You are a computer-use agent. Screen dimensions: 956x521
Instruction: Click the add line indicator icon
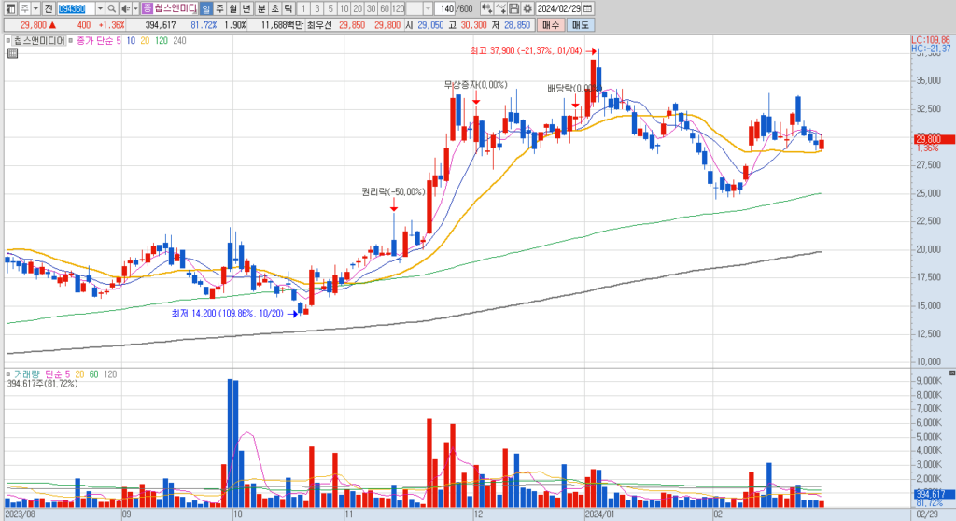pyautogui.click(x=500, y=8)
